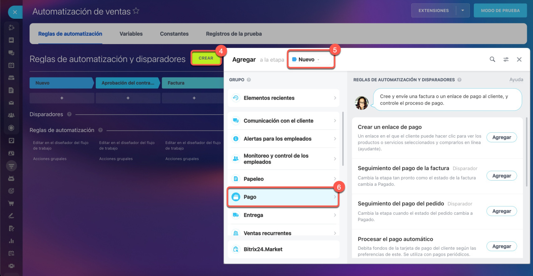Select the Nuevo pipeline stage
This screenshot has width=533, height=276.
point(62,83)
